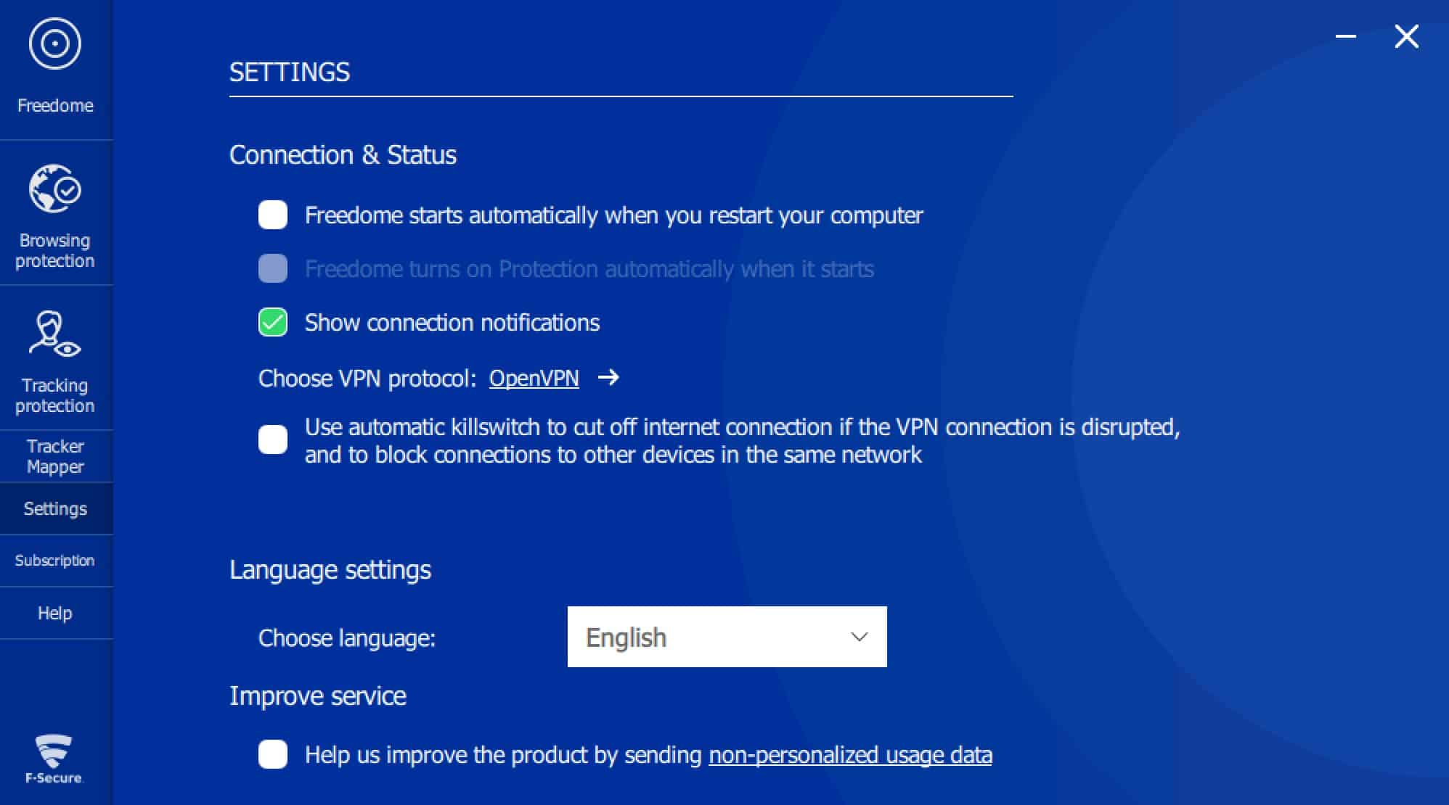Click arrow next to OpenVPN protocol

point(608,377)
